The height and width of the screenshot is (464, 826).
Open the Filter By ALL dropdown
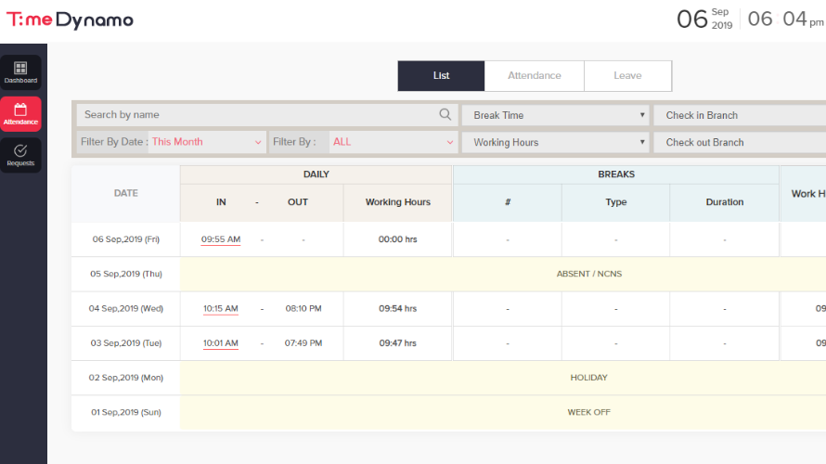393,142
